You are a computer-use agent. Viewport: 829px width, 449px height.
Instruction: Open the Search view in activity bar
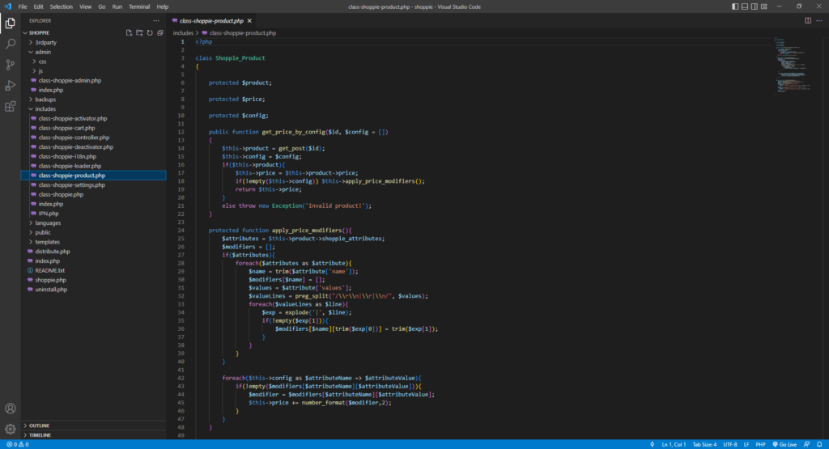click(10, 44)
